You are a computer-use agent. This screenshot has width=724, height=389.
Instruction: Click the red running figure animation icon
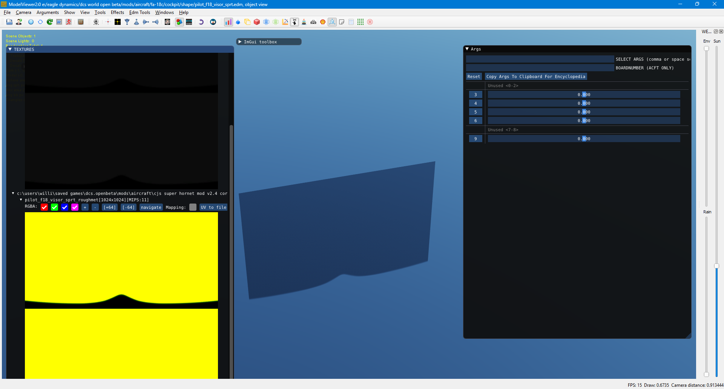[69, 22]
